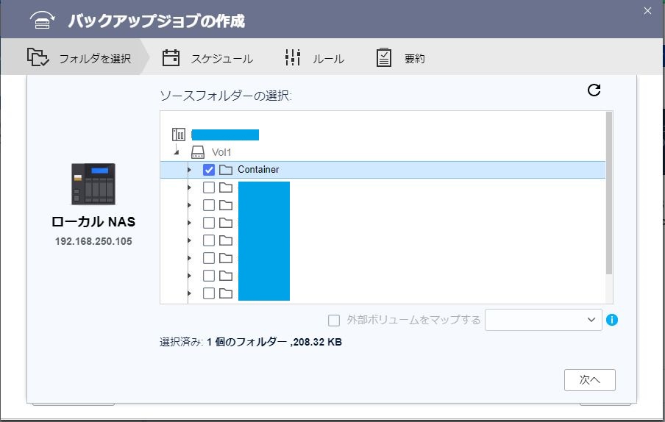The width and height of the screenshot is (665, 422).
Task: Close the backup job creation dialog
Action: 647,11
